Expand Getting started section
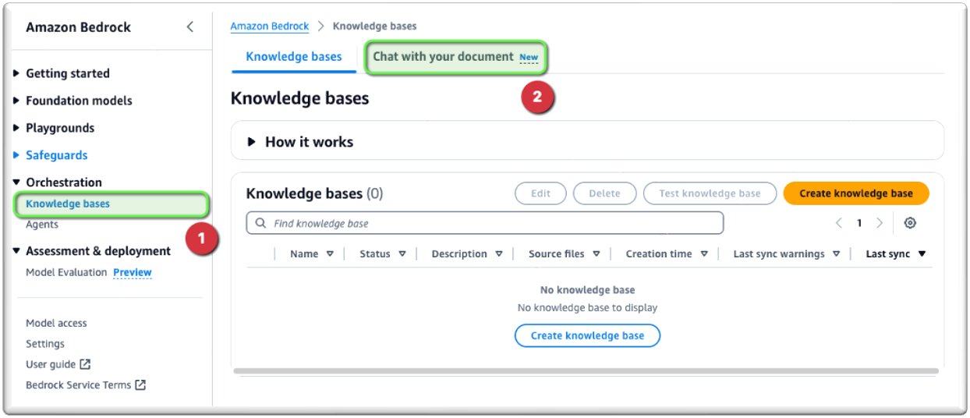Image resolution: width=970 pixels, height=418 pixels. click(x=17, y=73)
